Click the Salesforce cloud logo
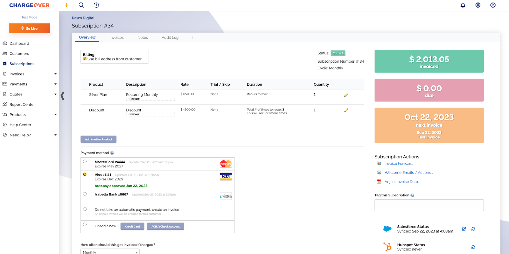Viewport: 509px width, 254px height. tap(387, 229)
